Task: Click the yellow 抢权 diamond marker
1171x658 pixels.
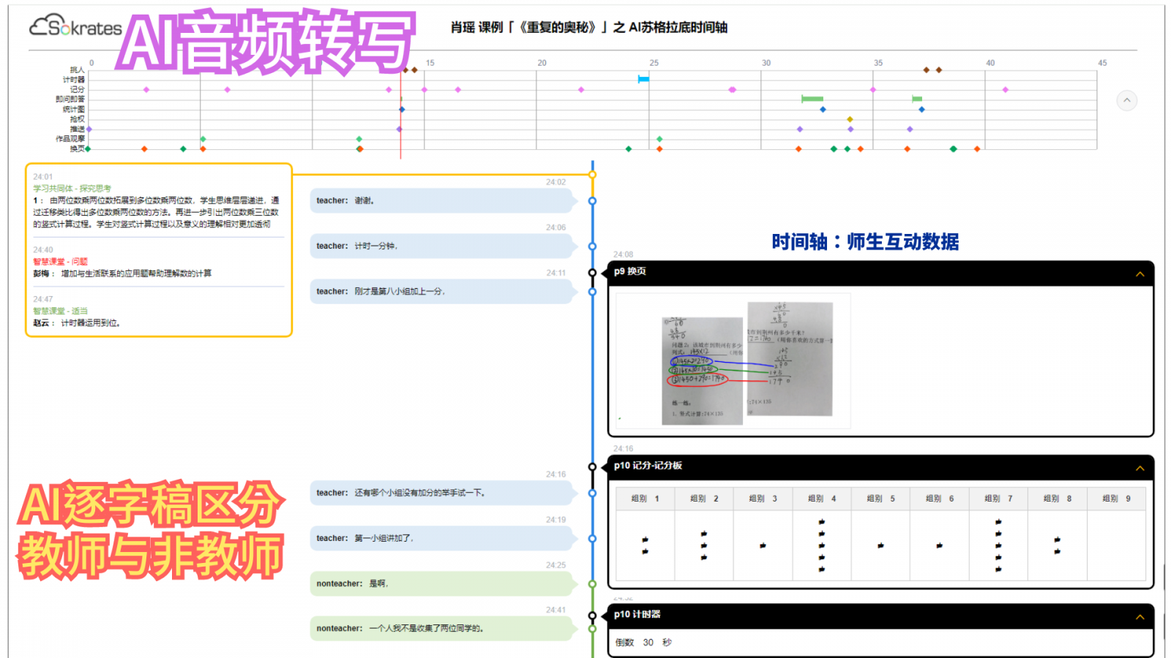Action: click(850, 119)
